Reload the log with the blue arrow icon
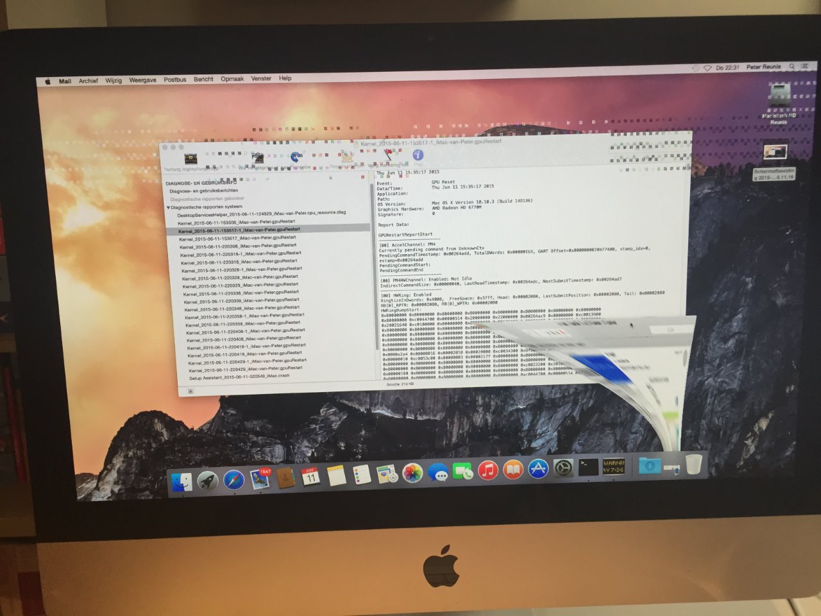The image size is (821, 616). point(296,157)
